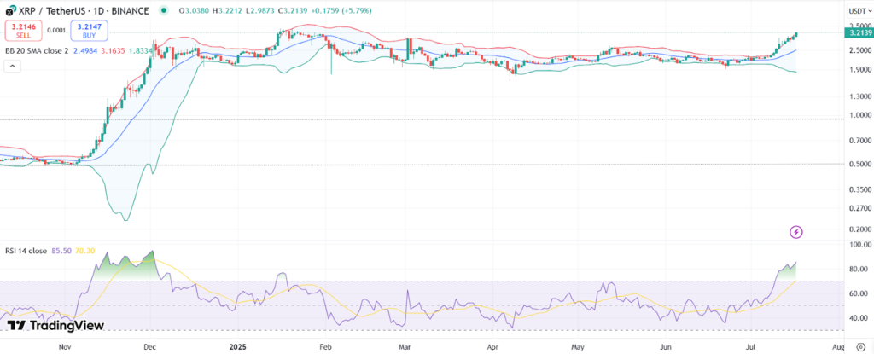Click the BUY 3.2147 button

(x=89, y=31)
